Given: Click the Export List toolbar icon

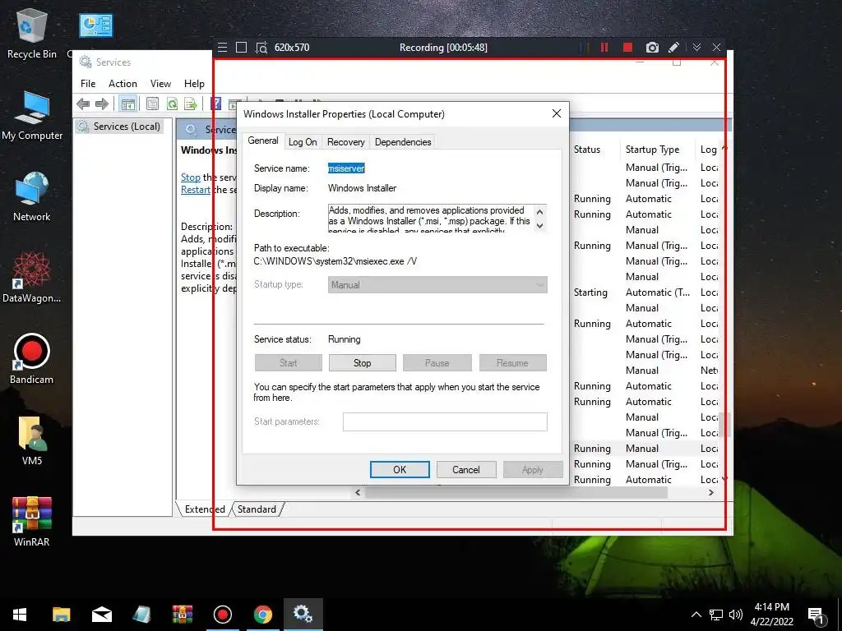Looking at the screenshot, I should pyautogui.click(x=191, y=104).
